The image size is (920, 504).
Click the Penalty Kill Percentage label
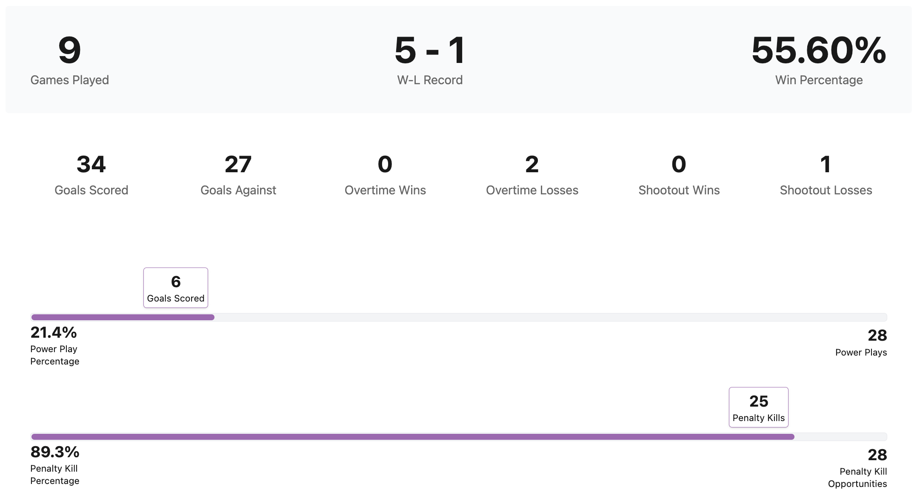tap(54, 475)
